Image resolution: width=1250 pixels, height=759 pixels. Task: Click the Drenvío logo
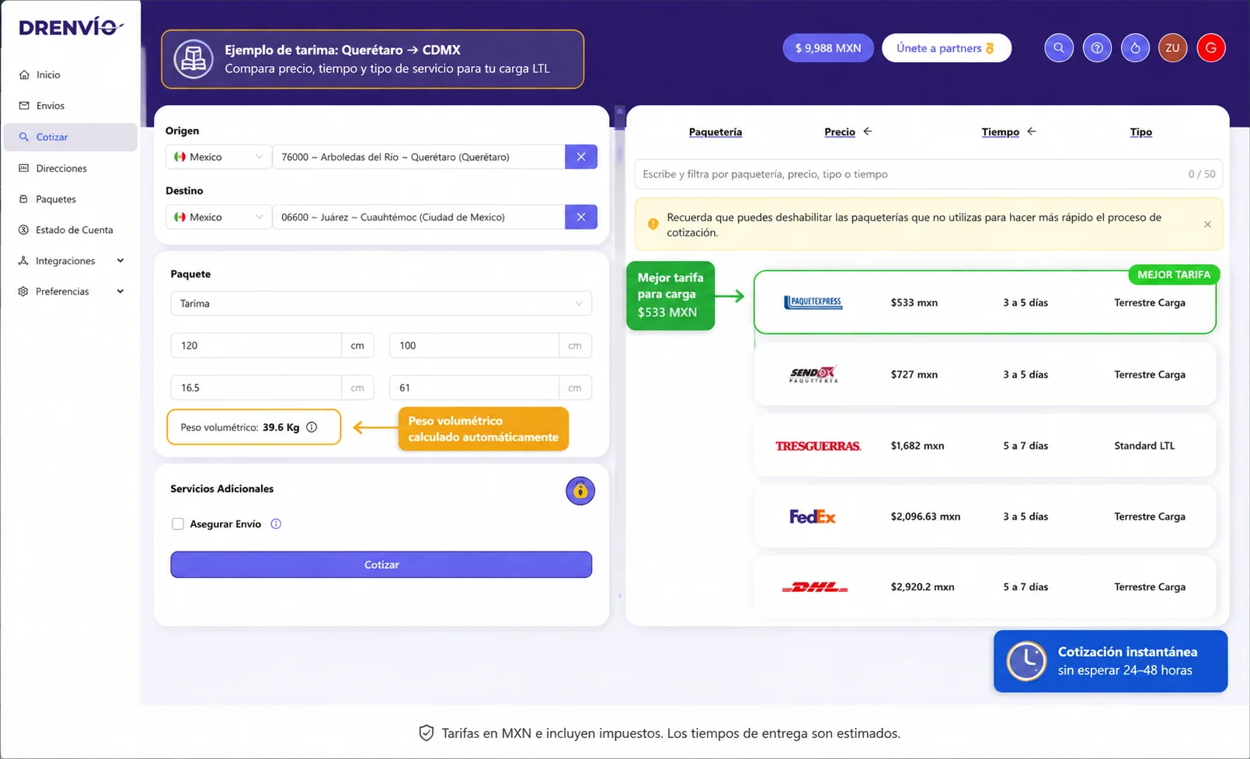tap(71, 27)
